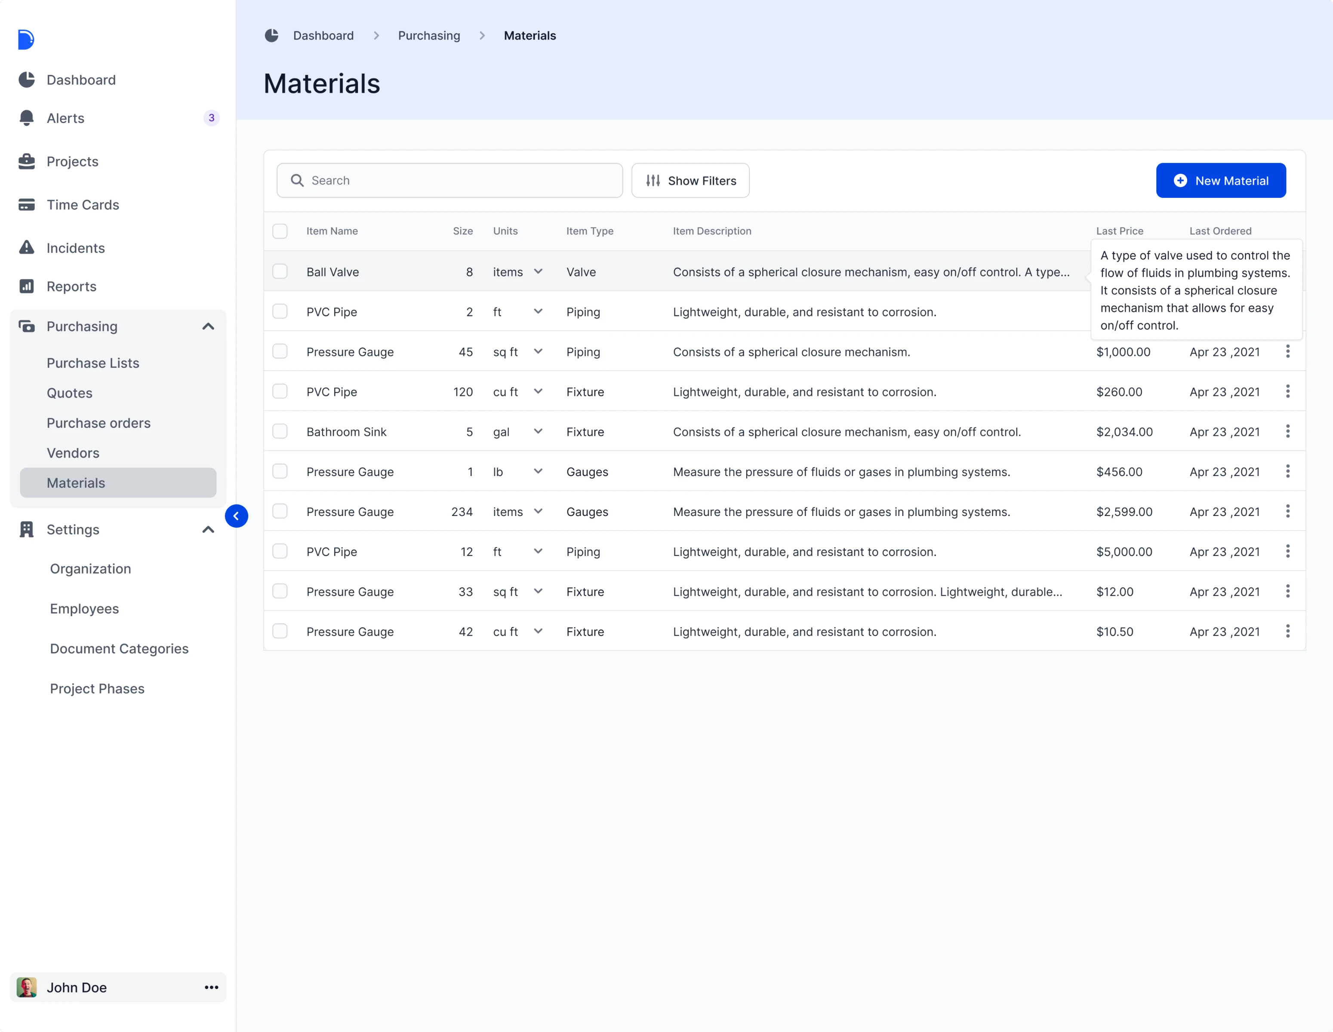Image resolution: width=1333 pixels, height=1032 pixels.
Task: Open the units dropdown for Bathroom Sink
Action: point(539,431)
